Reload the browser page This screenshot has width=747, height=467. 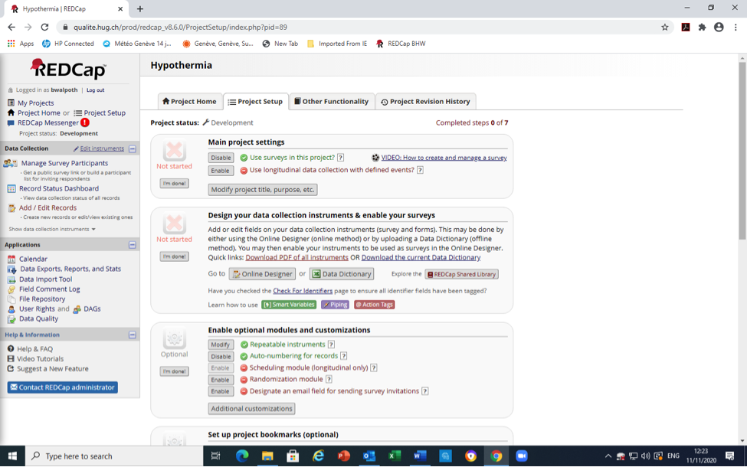click(x=44, y=27)
